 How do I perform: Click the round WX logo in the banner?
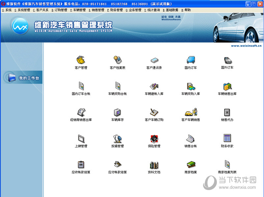[x=20, y=26]
